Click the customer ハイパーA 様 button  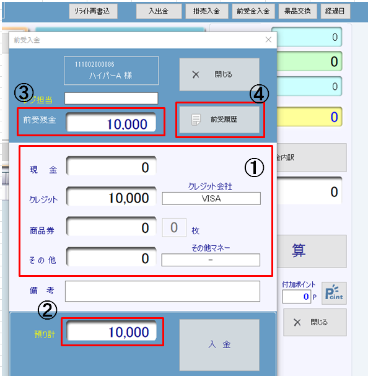pyautogui.click(x=111, y=71)
